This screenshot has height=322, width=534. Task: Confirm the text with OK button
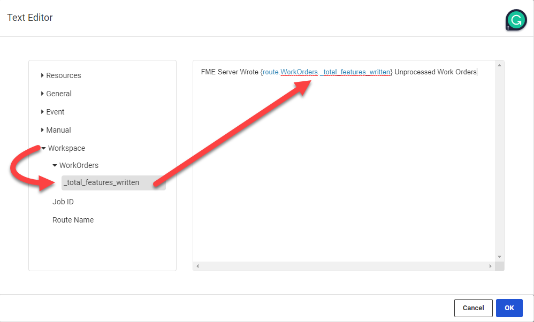pyautogui.click(x=509, y=308)
